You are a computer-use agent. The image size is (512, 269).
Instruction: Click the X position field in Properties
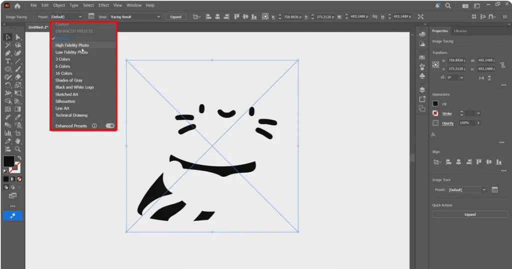point(456,61)
